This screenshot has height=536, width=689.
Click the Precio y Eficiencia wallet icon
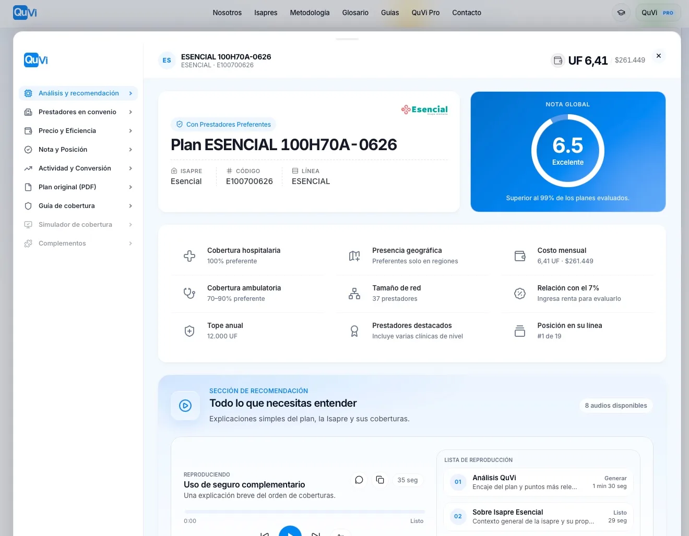coord(28,131)
